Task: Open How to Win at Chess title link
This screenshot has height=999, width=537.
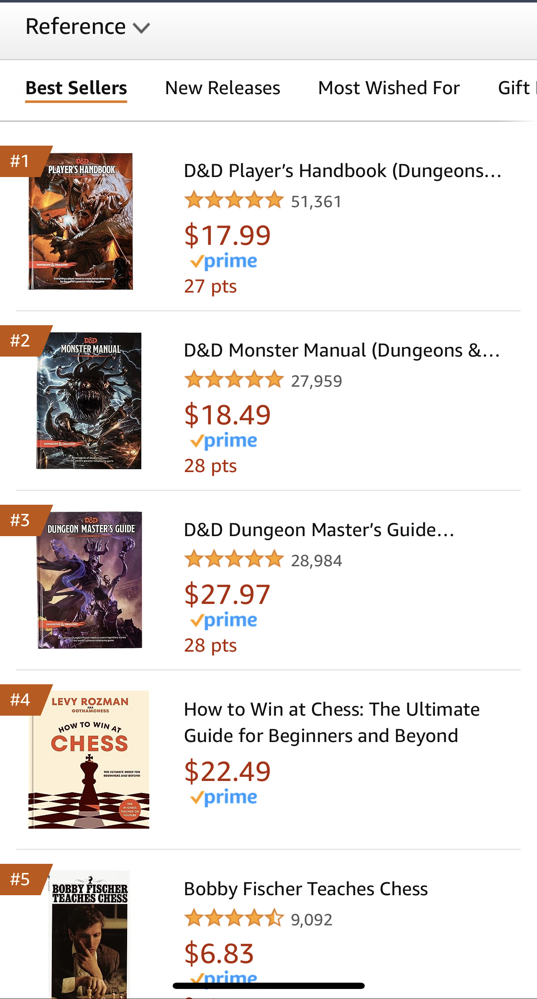Action: [332, 722]
